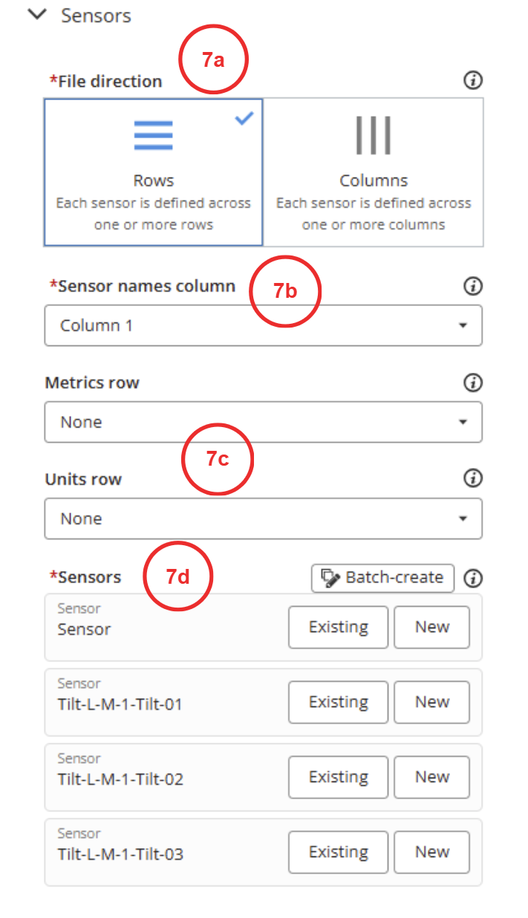Show info for Units row
Screen dimensions: 528x918
click(x=473, y=479)
